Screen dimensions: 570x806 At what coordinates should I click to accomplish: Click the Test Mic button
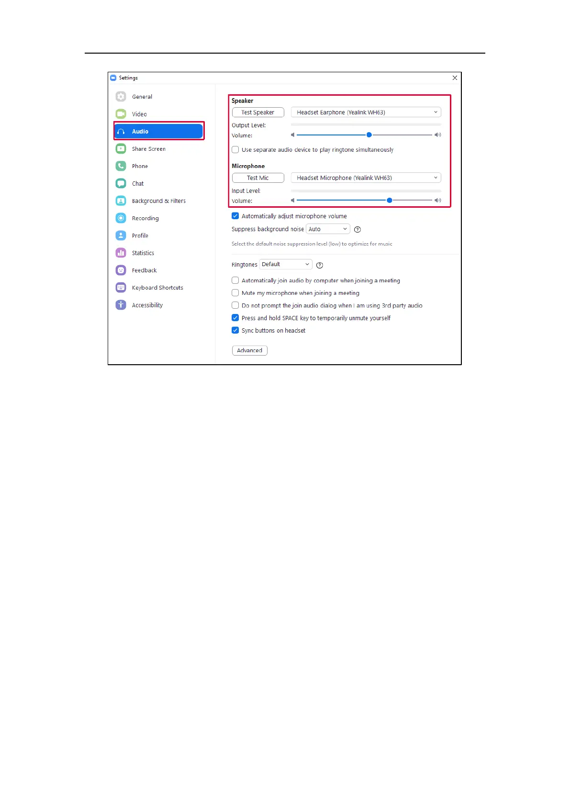(x=258, y=178)
